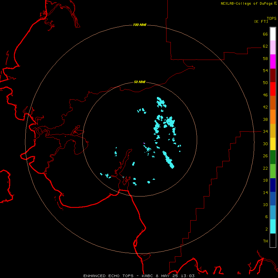Screen dimensions: 278x278
Task: Click the 2 legend value
Action: [267, 229]
